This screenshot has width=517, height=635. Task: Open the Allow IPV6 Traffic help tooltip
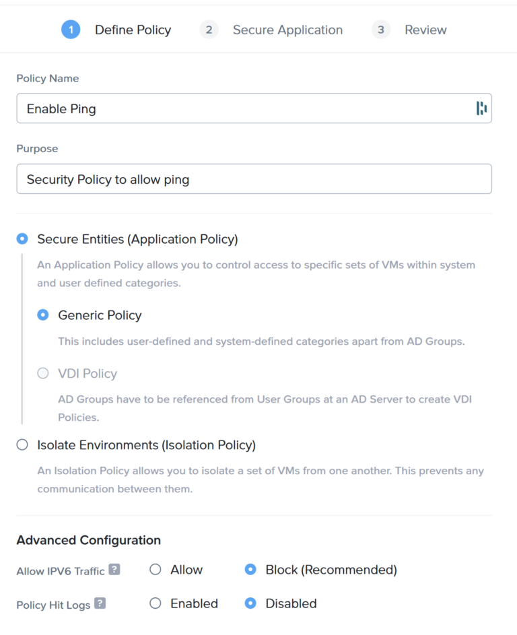pos(115,570)
